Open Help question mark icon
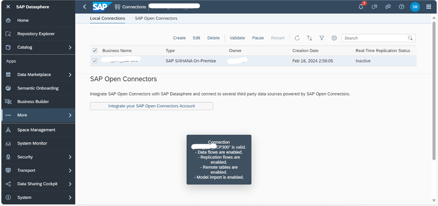Screen dimensions: 438x206 (x=402, y=7)
